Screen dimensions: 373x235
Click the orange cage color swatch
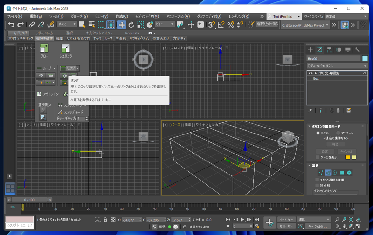tap(347, 157)
